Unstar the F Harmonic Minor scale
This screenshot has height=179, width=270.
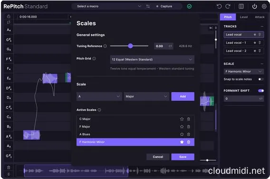182,142
